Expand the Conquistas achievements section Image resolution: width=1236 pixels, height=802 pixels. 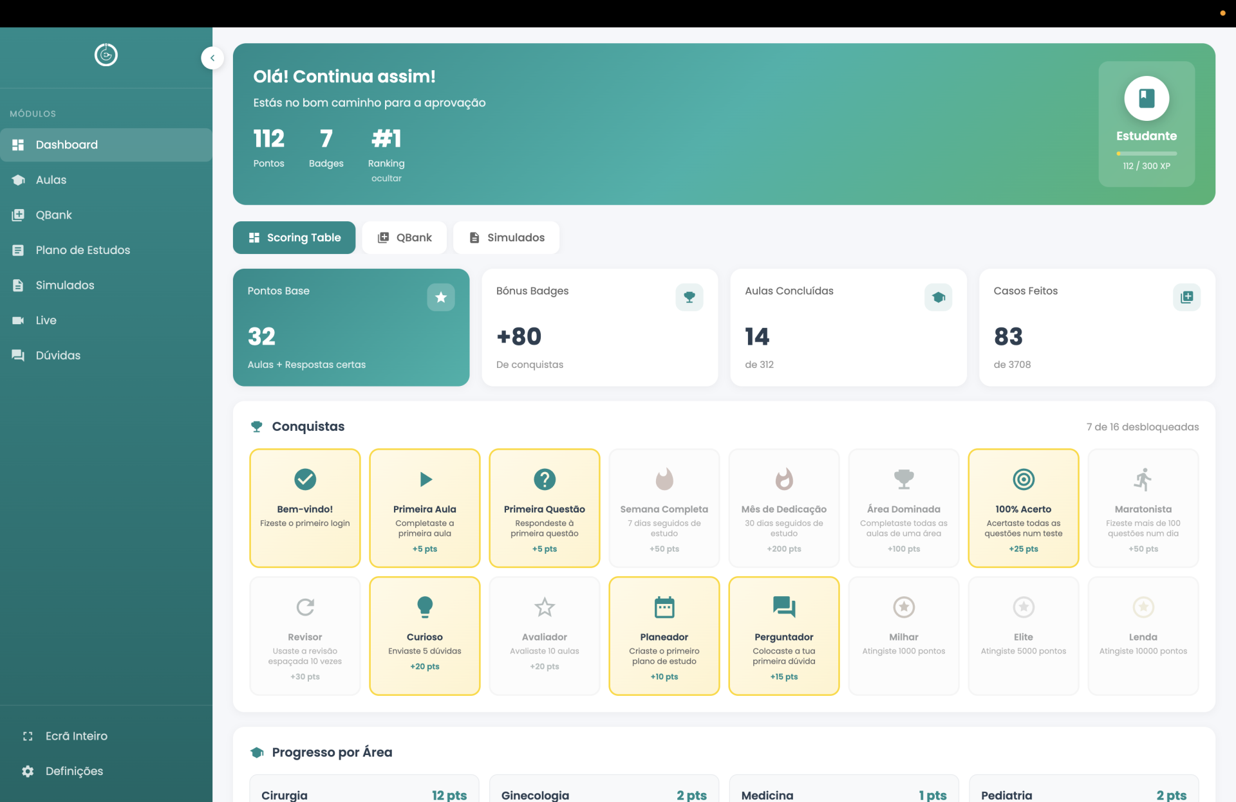coord(308,426)
